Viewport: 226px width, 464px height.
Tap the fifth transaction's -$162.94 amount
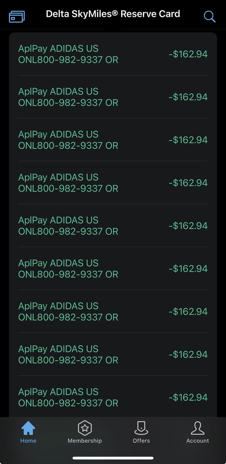[188, 226]
